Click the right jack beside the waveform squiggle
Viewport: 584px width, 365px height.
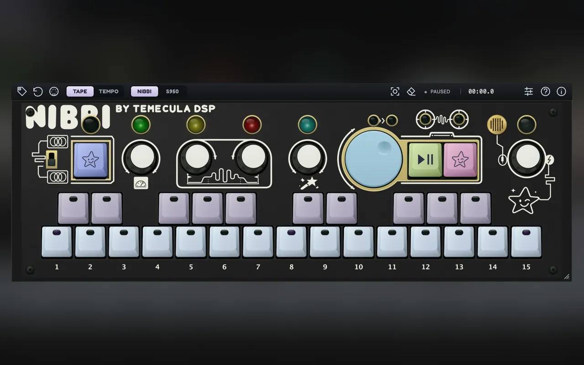pyautogui.click(x=459, y=120)
